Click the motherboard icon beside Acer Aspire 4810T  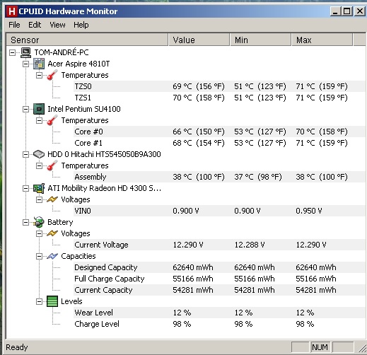[39, 64]
